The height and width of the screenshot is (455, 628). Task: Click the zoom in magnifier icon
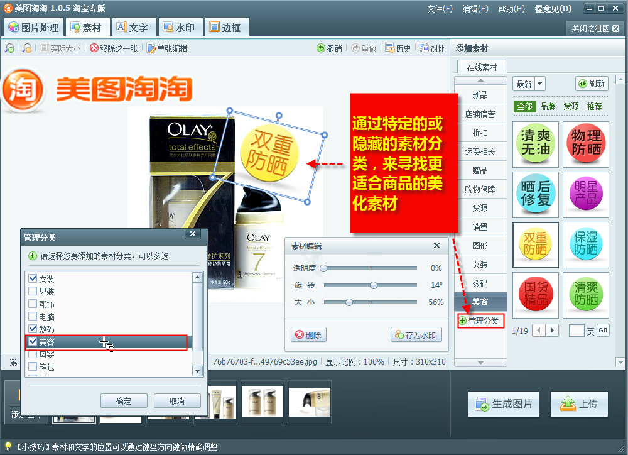(x=9, y=48)
